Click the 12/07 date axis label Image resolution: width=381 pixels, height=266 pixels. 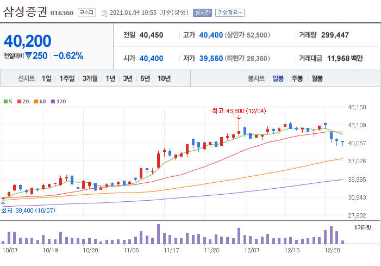[x=252, y=250]
